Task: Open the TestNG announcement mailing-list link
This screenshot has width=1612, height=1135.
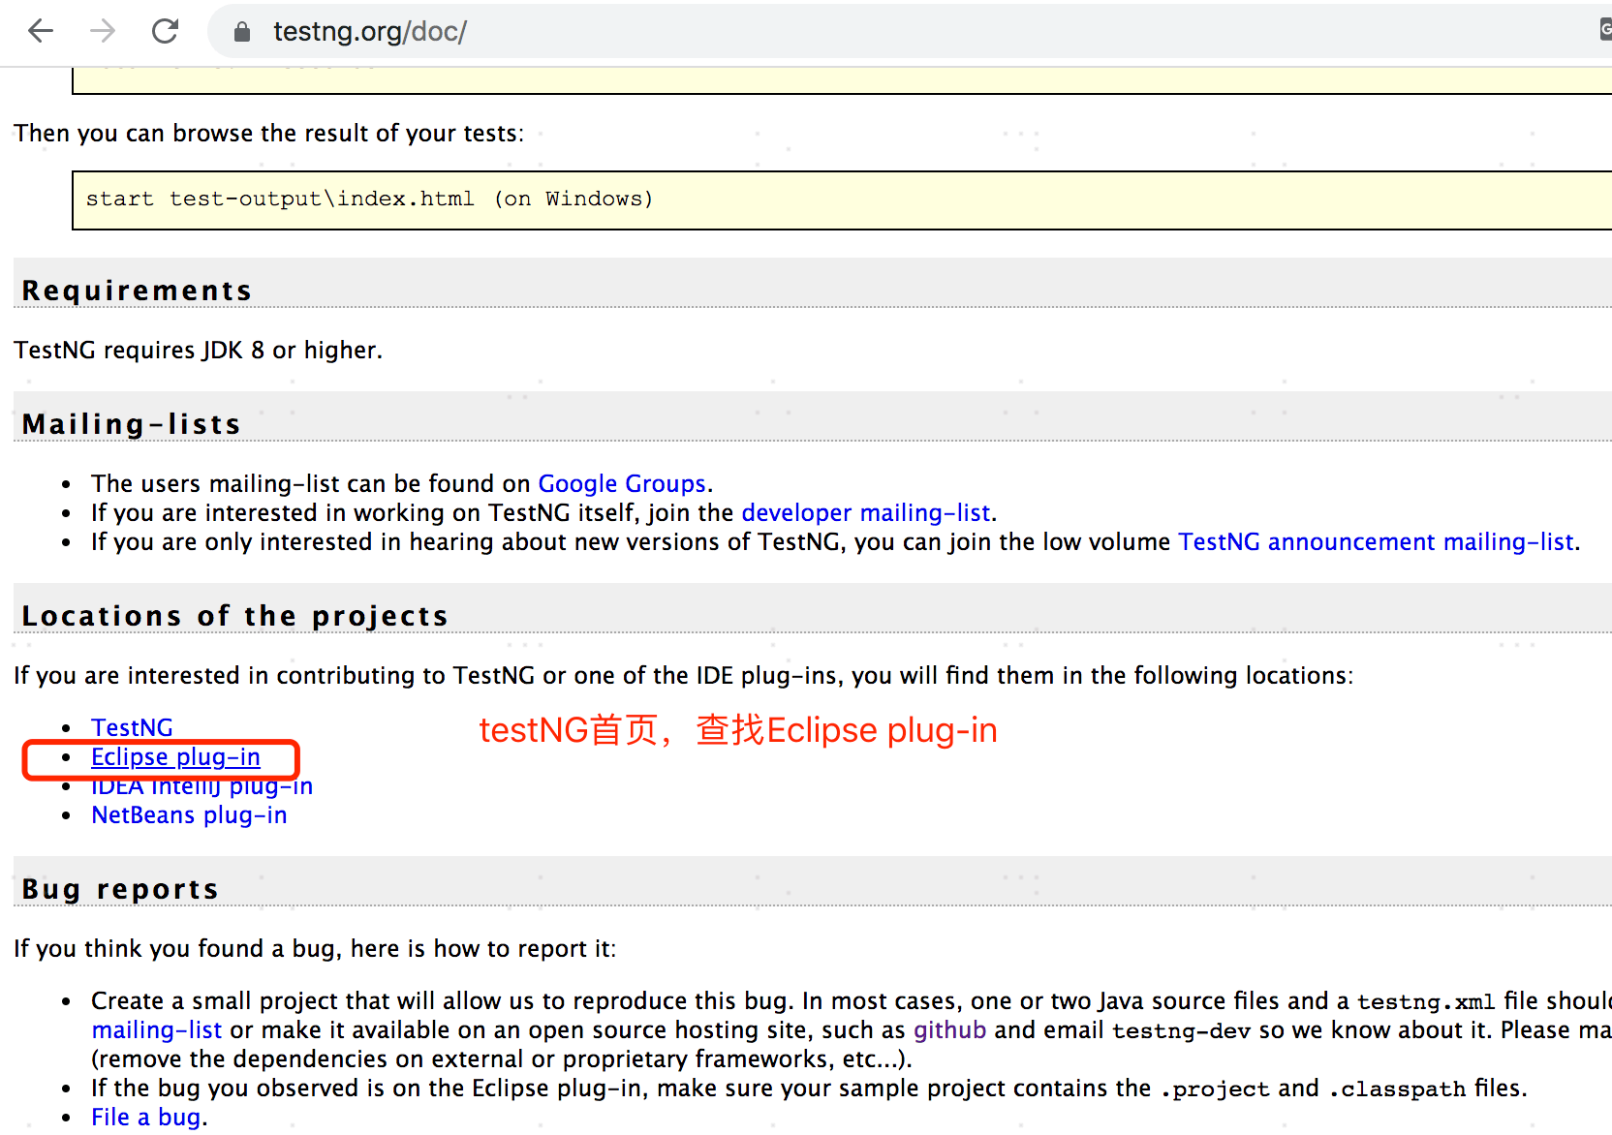Action: pyautogui.click(x=1376, y=541)
